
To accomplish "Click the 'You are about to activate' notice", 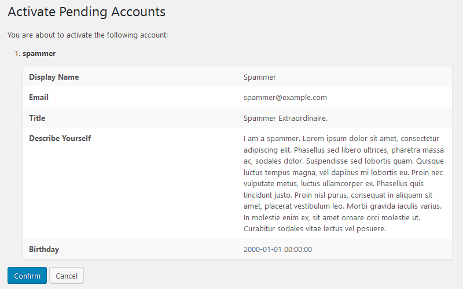I will point(88,35).
